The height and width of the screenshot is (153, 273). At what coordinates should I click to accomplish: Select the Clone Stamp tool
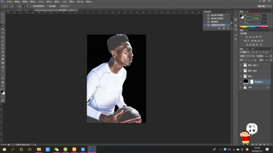pos(3,45)
